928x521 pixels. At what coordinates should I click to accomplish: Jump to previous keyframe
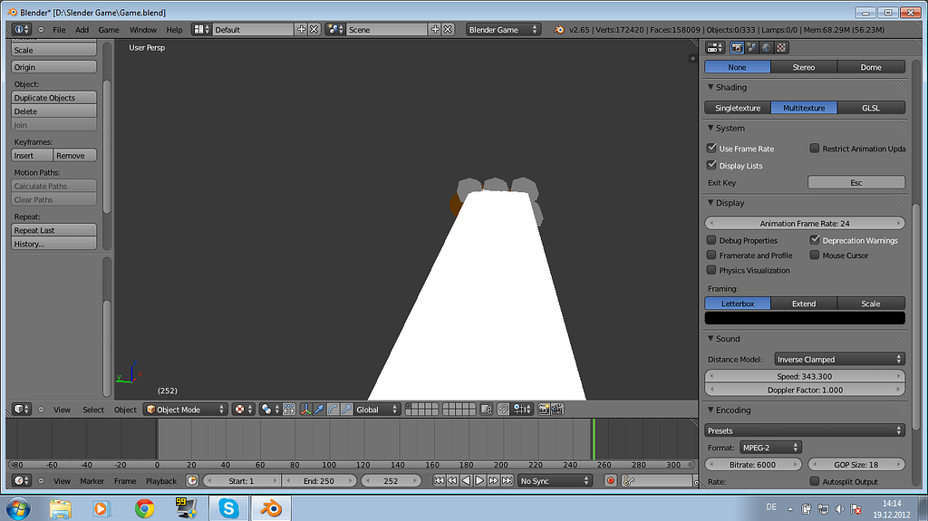(x=453, y=481)
